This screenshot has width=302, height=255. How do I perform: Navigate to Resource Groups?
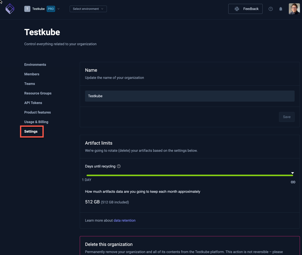click(x=38, y=93)
